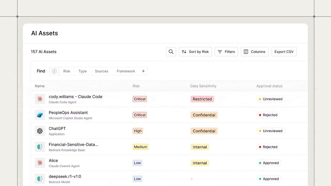
Task: Click the PeopleOps Assistant Copilot icon
Action: click(40, 115)
